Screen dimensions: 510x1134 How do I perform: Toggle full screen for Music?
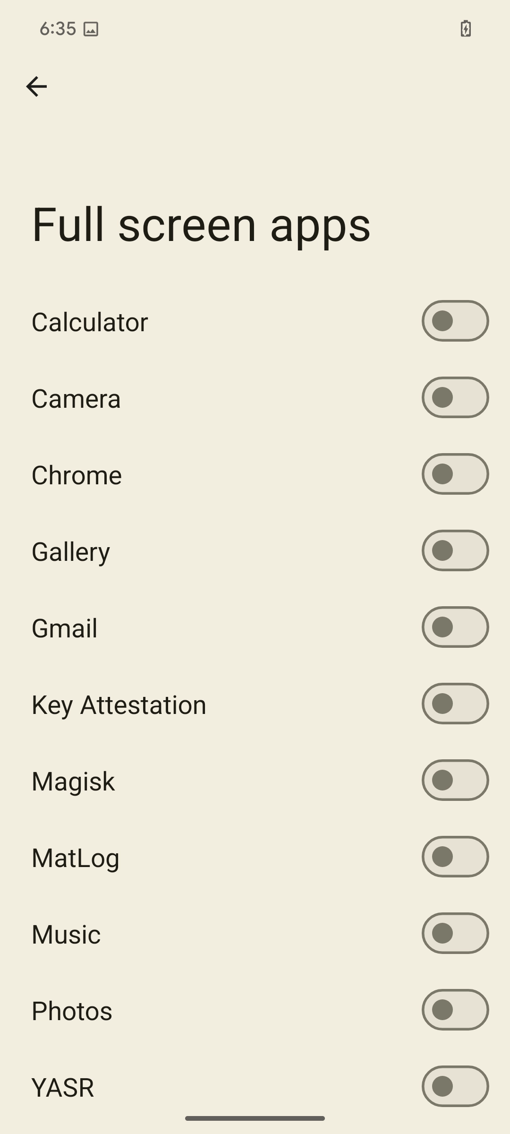point(455,934)
